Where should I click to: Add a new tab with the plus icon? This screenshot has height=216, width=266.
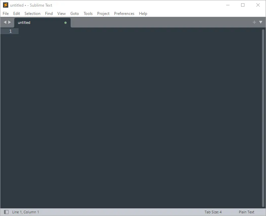pyautogui.click(x=254, y=22)
